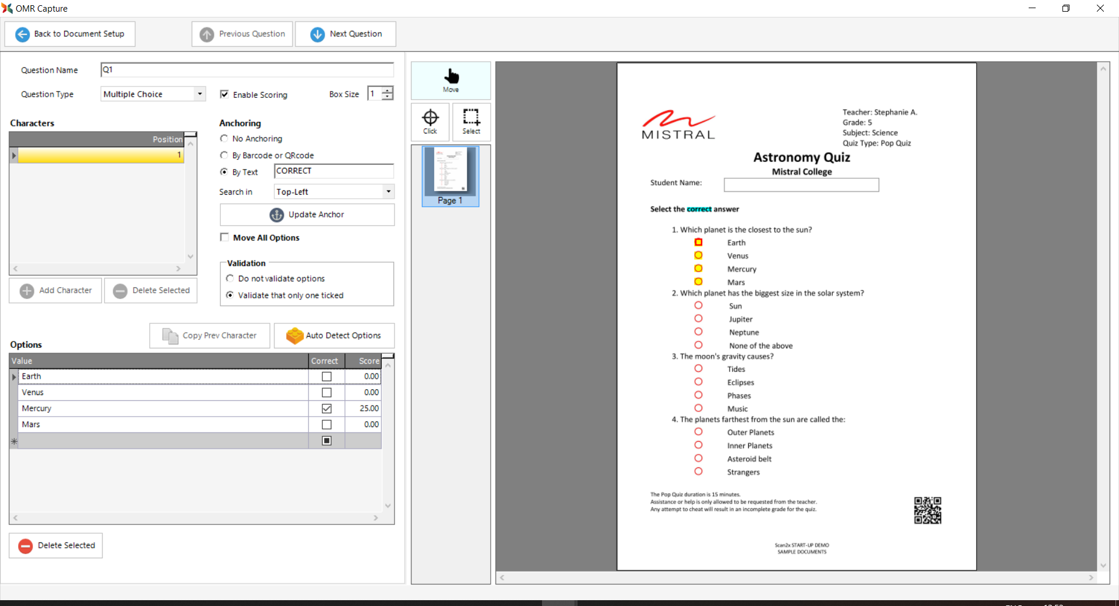Increase Box Size with up arrow
The width and height of the screenshot is (1119, 606).
pos(388,90)
